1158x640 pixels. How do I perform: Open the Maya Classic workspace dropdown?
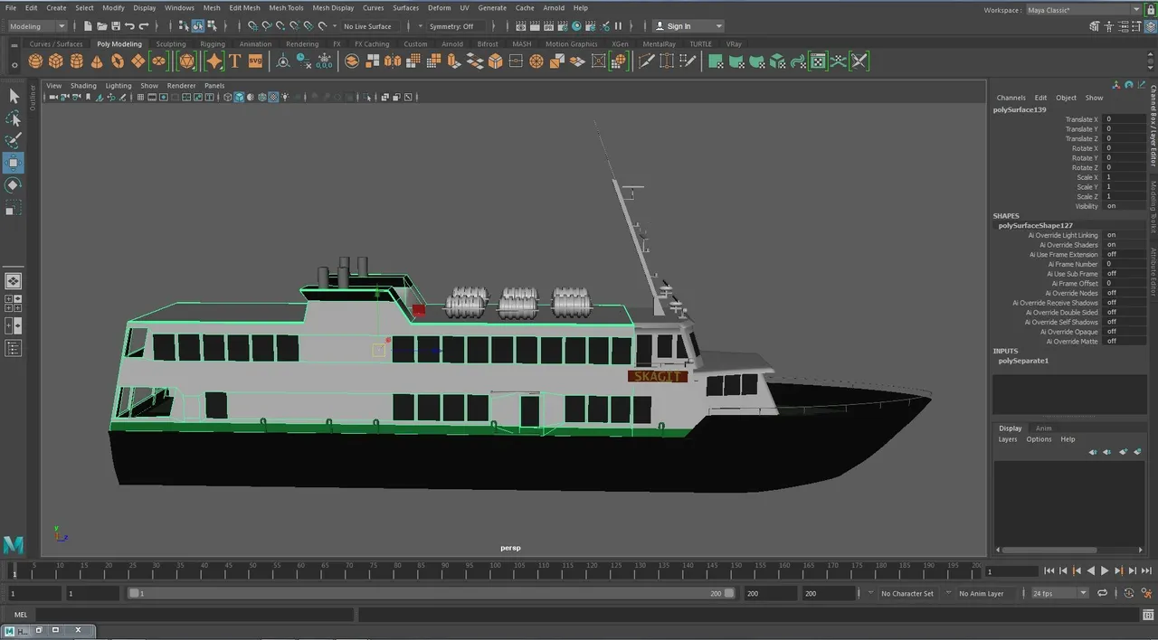[1083, 10]
